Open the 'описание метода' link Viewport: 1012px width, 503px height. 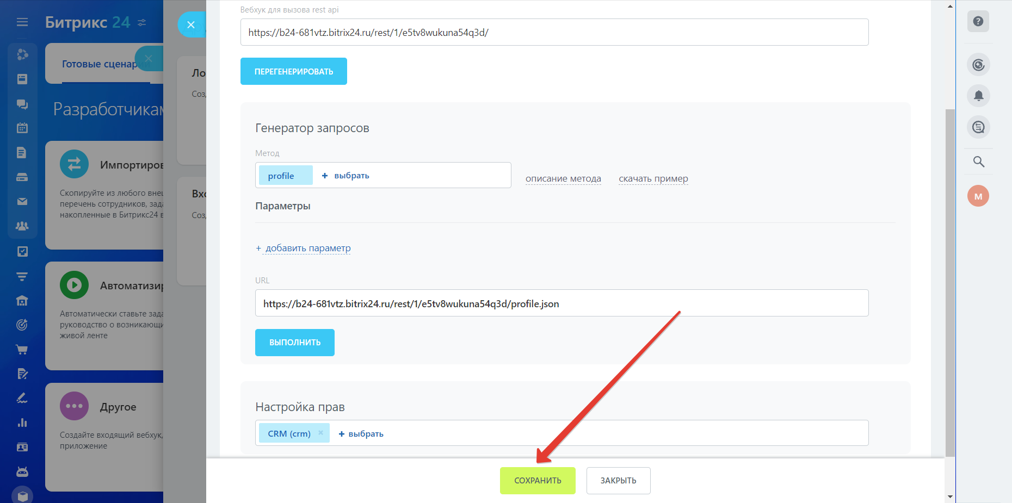[563, 179]
